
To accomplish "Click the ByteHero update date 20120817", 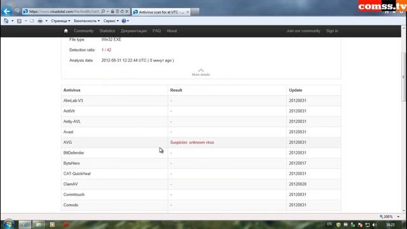I will point(298,163).
